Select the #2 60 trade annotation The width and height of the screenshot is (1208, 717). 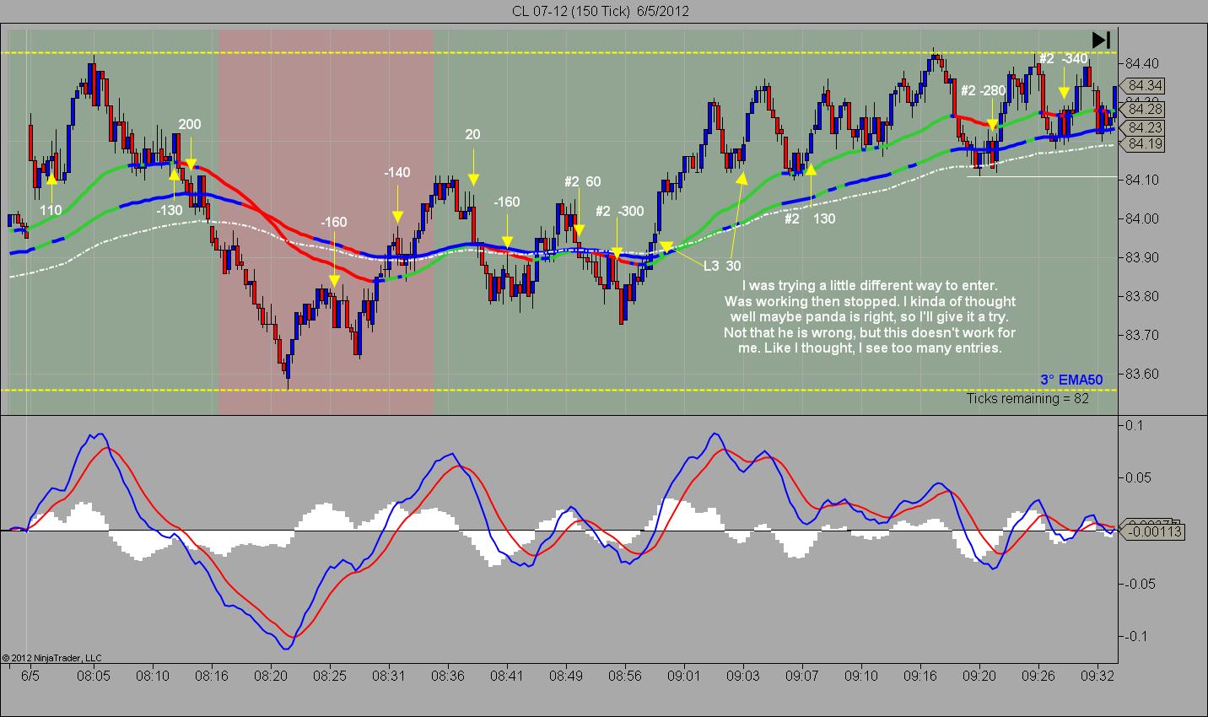pyautogui.click(x=583, y=181)
